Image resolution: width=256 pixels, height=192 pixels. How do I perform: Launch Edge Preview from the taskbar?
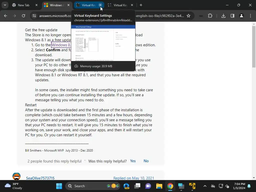[x=126, y=186]
